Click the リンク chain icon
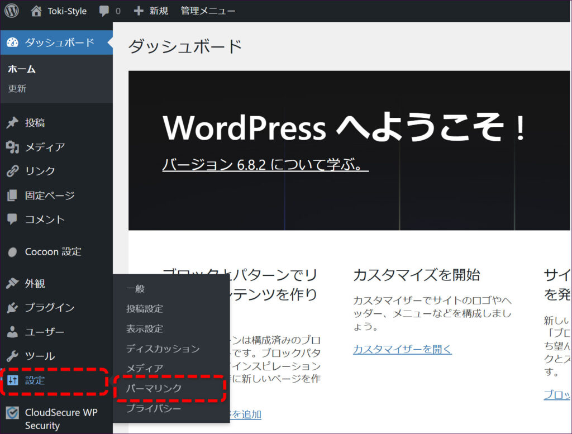This screenshot has width=572, height=434. [x=12, y=171]
